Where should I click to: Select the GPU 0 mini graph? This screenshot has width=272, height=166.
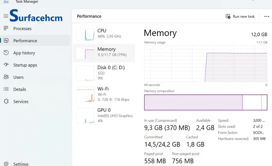pos(85,116)
